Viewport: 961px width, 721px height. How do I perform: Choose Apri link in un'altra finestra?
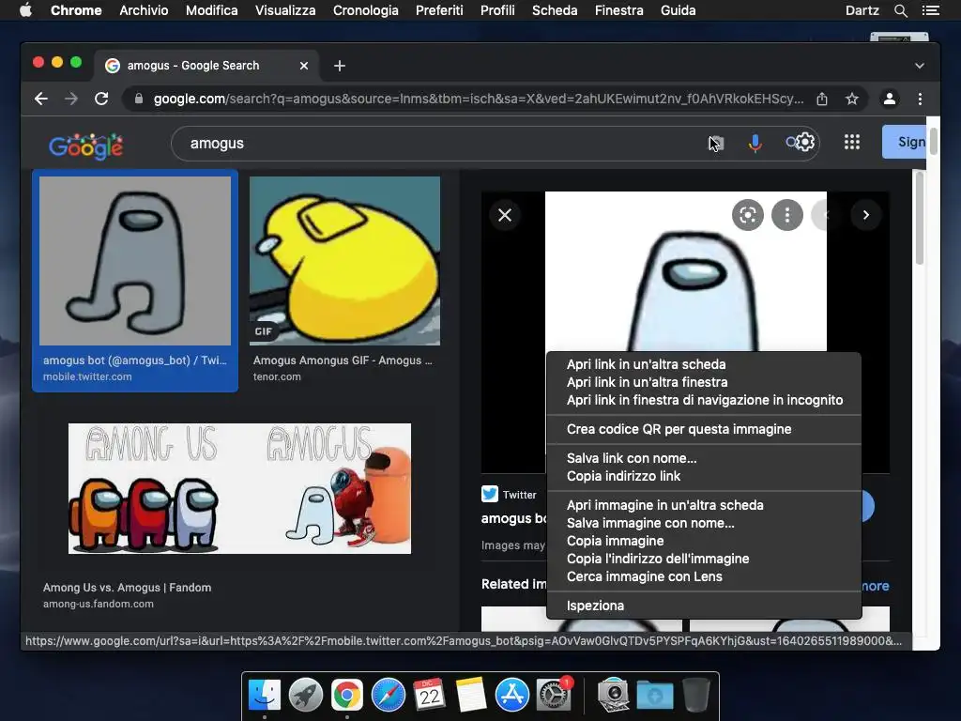pyautogui.click(x=704, y=382)
